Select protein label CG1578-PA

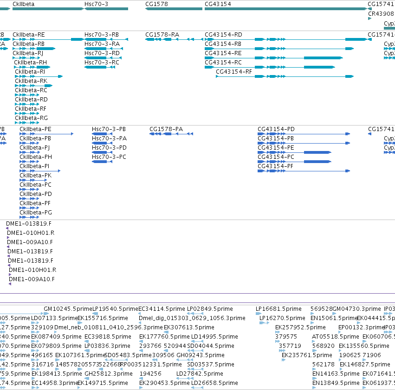point(166,129)
